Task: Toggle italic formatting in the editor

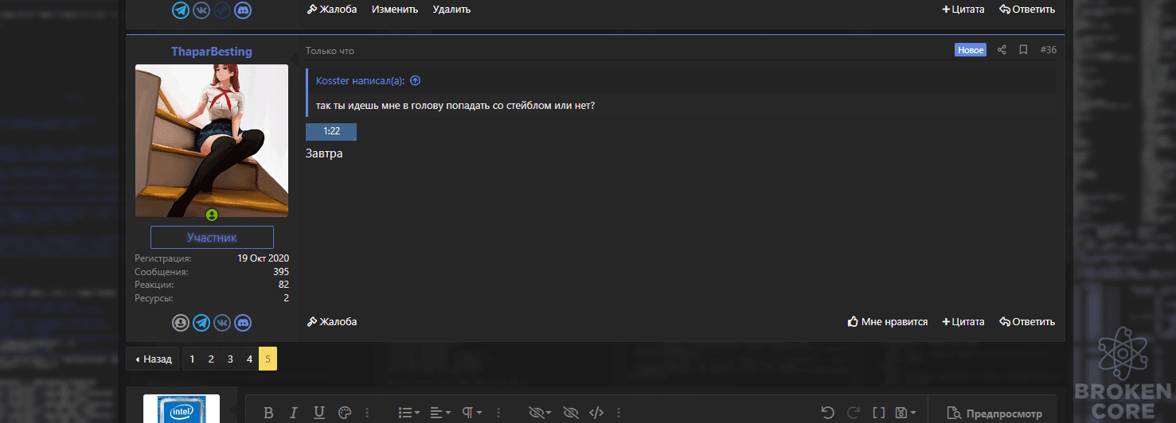Action: tap(293, 413)
